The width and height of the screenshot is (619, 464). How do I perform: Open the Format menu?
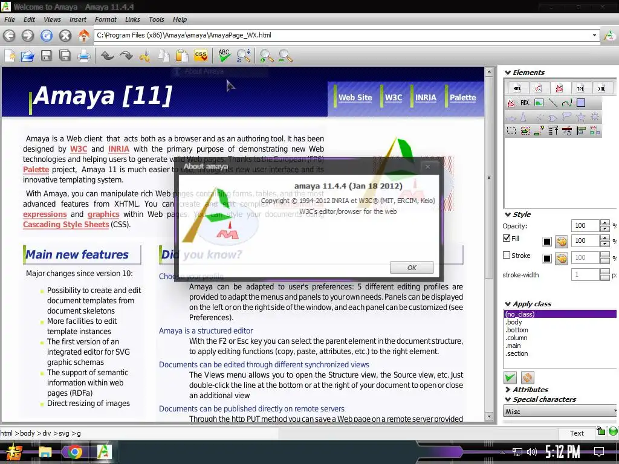pos(105,19)
